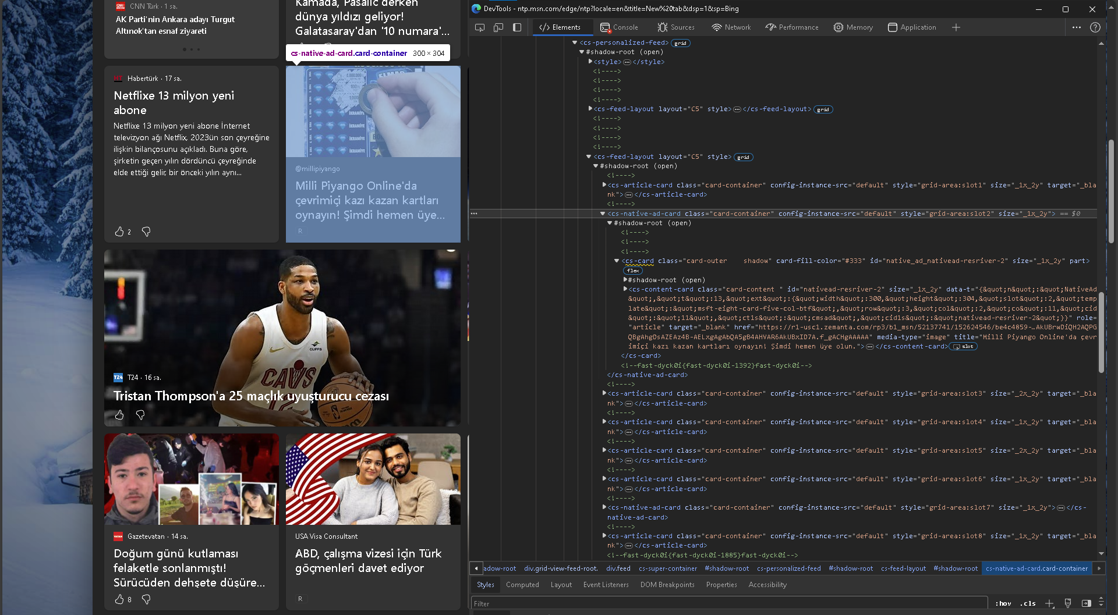Open the DevTools help icon
The height and width of the screenshot is (615, 1118).
point(1095,27)
